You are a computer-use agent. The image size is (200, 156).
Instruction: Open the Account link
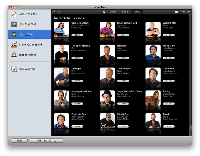tap(186, 12)
